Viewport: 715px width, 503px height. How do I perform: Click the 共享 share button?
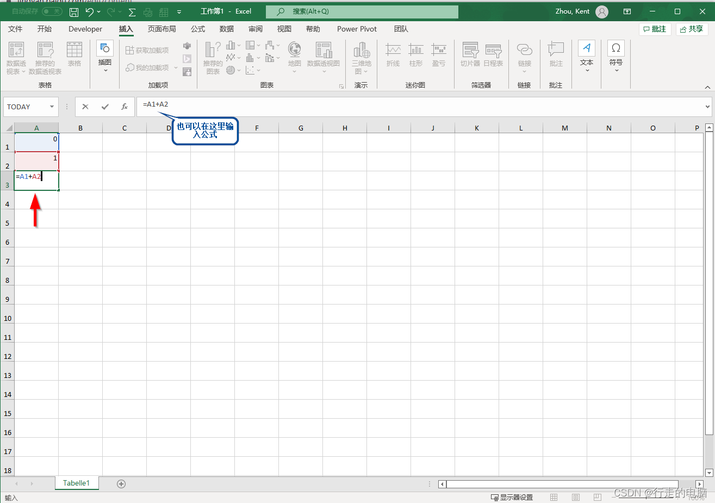point(692,29)
